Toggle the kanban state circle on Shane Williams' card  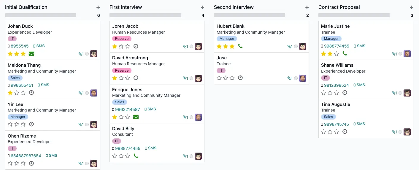(x=400, y=93)
